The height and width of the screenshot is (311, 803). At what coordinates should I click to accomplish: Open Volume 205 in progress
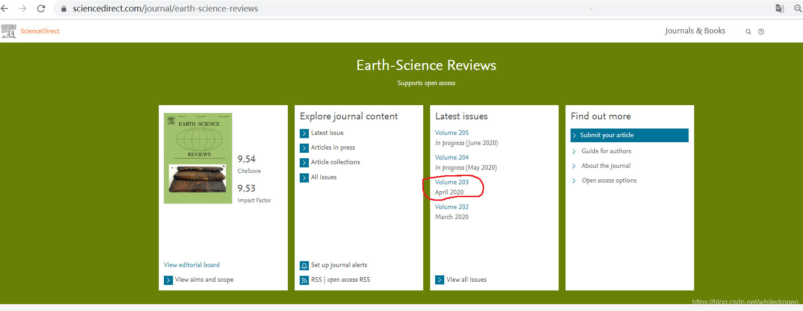(452, 133)
